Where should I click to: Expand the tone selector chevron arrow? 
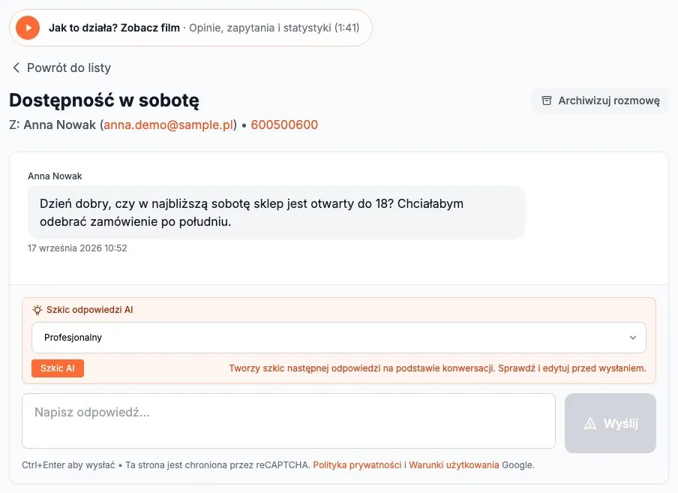pos(632,338)
